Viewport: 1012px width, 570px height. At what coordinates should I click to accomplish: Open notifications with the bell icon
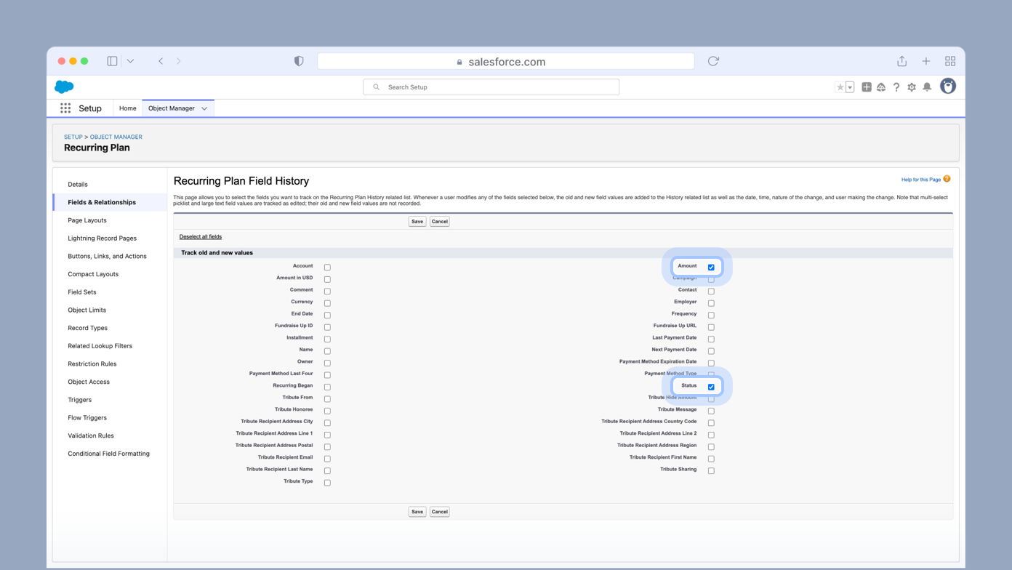point(927,87)
